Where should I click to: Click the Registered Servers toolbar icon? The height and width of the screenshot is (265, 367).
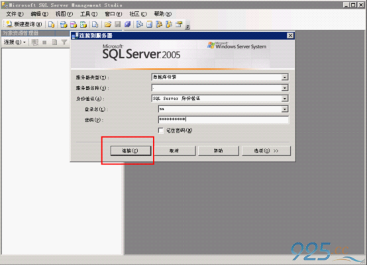coord(140,24)
